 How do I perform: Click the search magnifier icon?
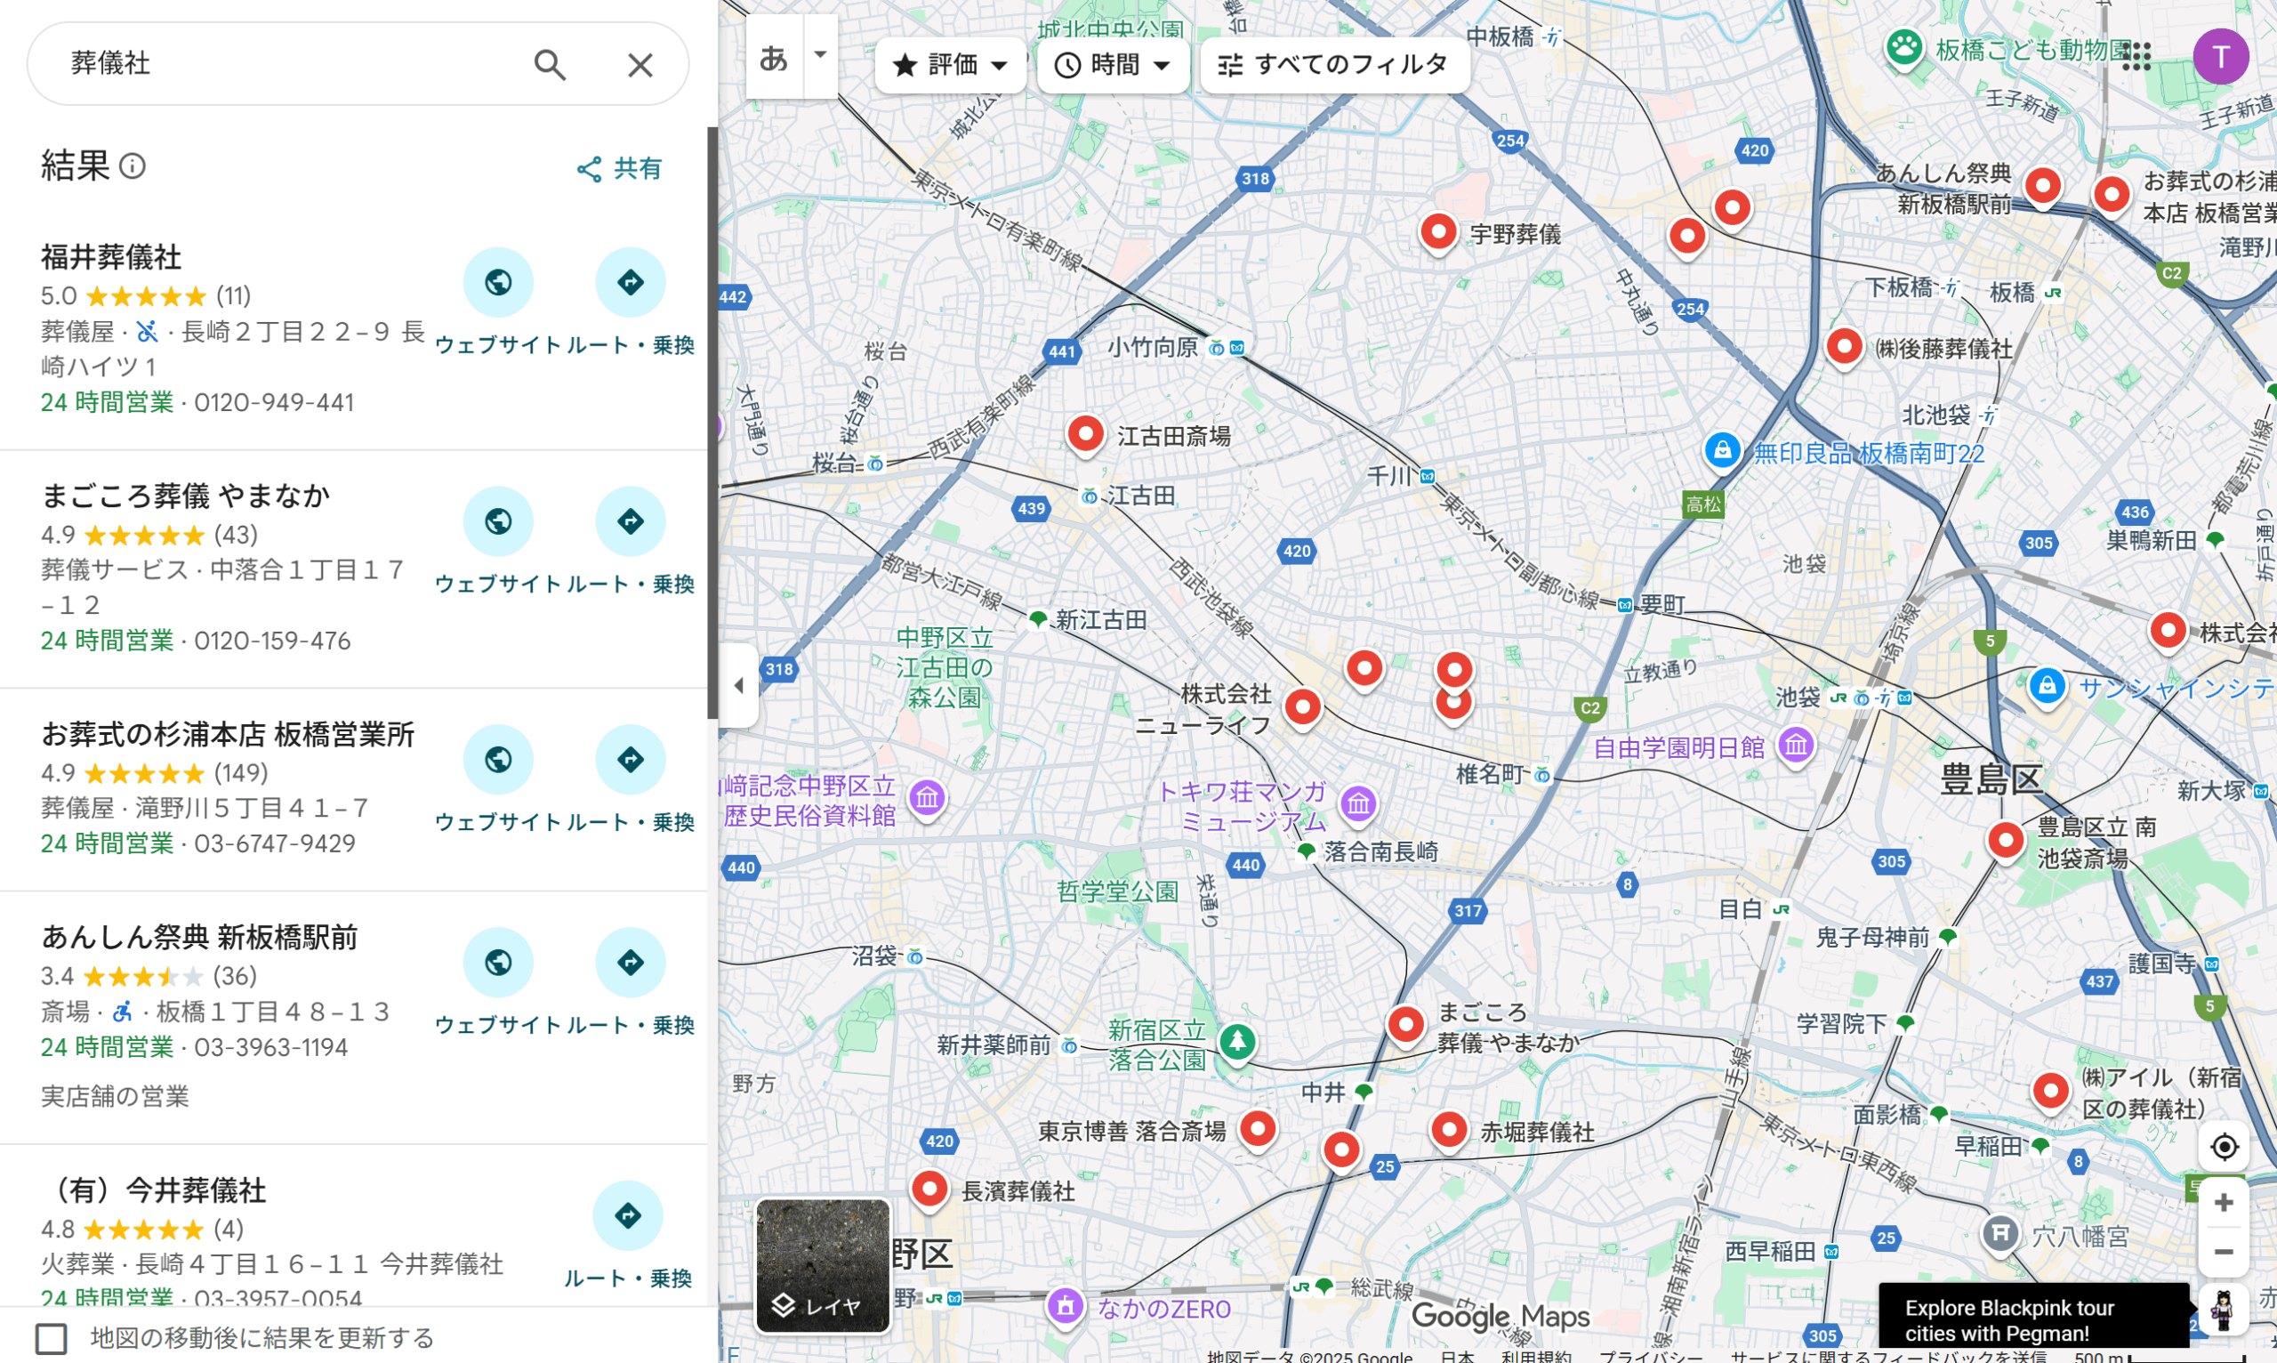549,64
